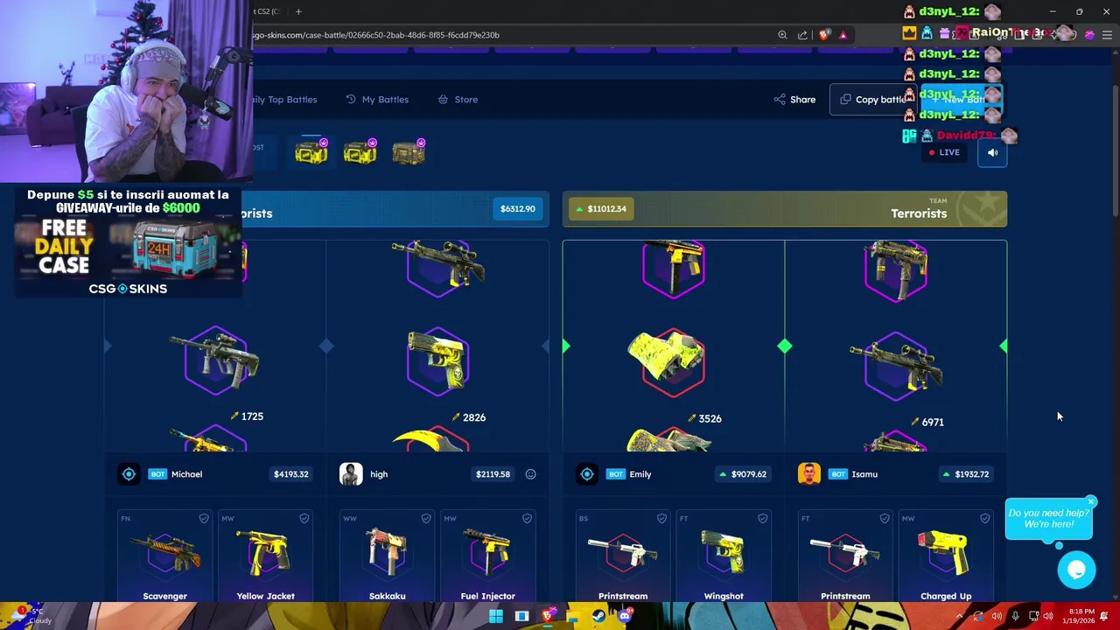Select the second yellow case icon
The width and height of the screenshot is (1120, 630).
tap(360, 152)
